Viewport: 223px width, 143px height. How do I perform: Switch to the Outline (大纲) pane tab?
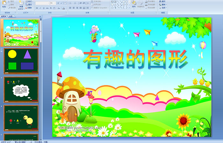tap(11, 17)
